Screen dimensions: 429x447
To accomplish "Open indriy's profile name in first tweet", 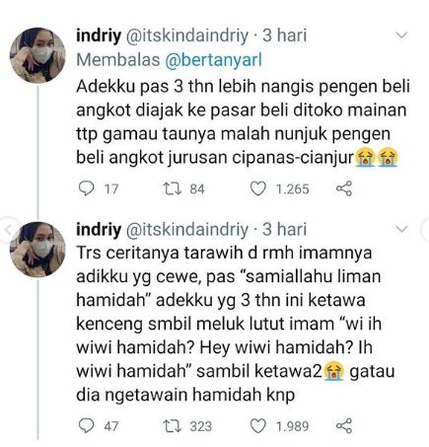I will point(99,36).
